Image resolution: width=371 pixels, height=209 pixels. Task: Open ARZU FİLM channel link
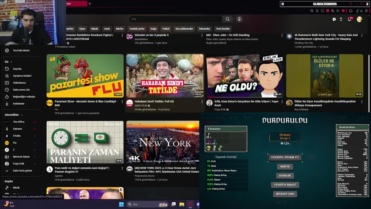[141, 106]
